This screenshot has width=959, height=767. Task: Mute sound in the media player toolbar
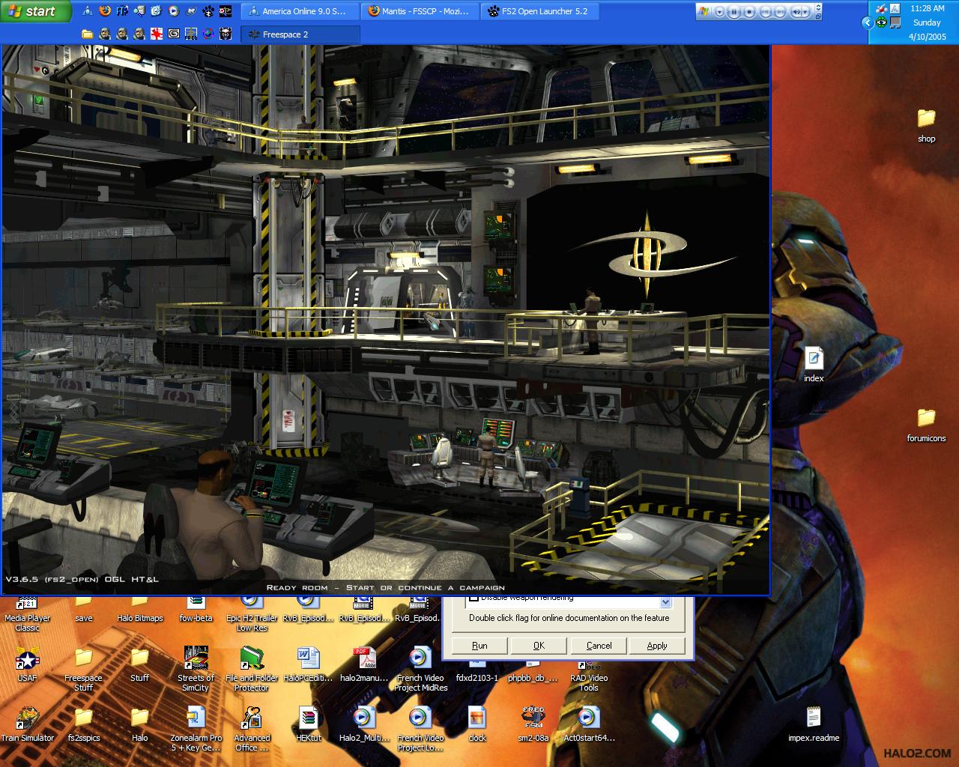pyautogui.click(x=797, y=11)
